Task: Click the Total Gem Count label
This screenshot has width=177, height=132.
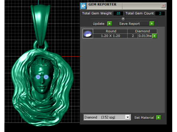Action: [x=140, y=13]
